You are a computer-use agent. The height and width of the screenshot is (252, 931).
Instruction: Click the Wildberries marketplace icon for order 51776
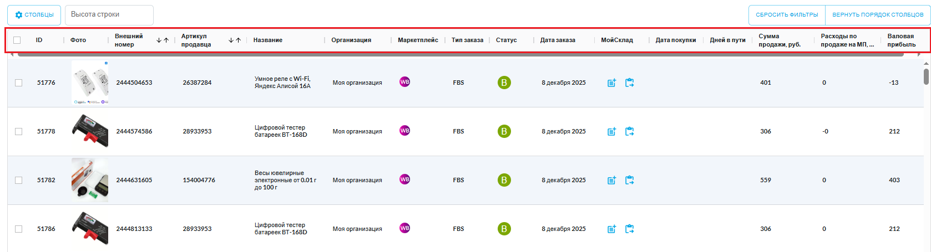[x=405, y=82]
